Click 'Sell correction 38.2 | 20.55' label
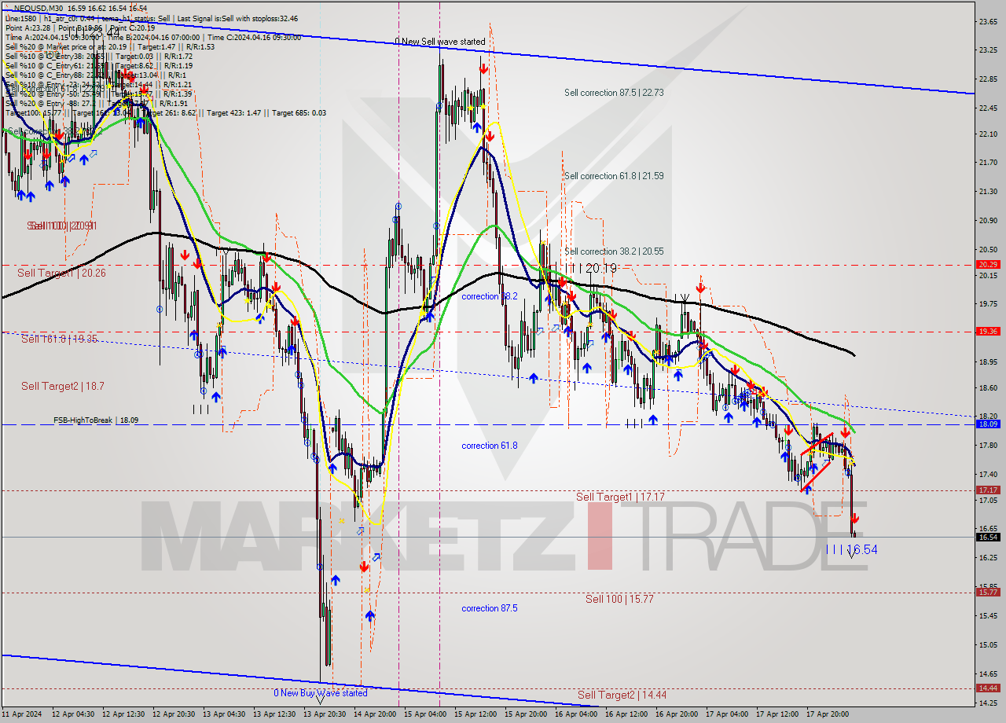The width and height of the screenshot is (1006, 723). tap(614, 251)
